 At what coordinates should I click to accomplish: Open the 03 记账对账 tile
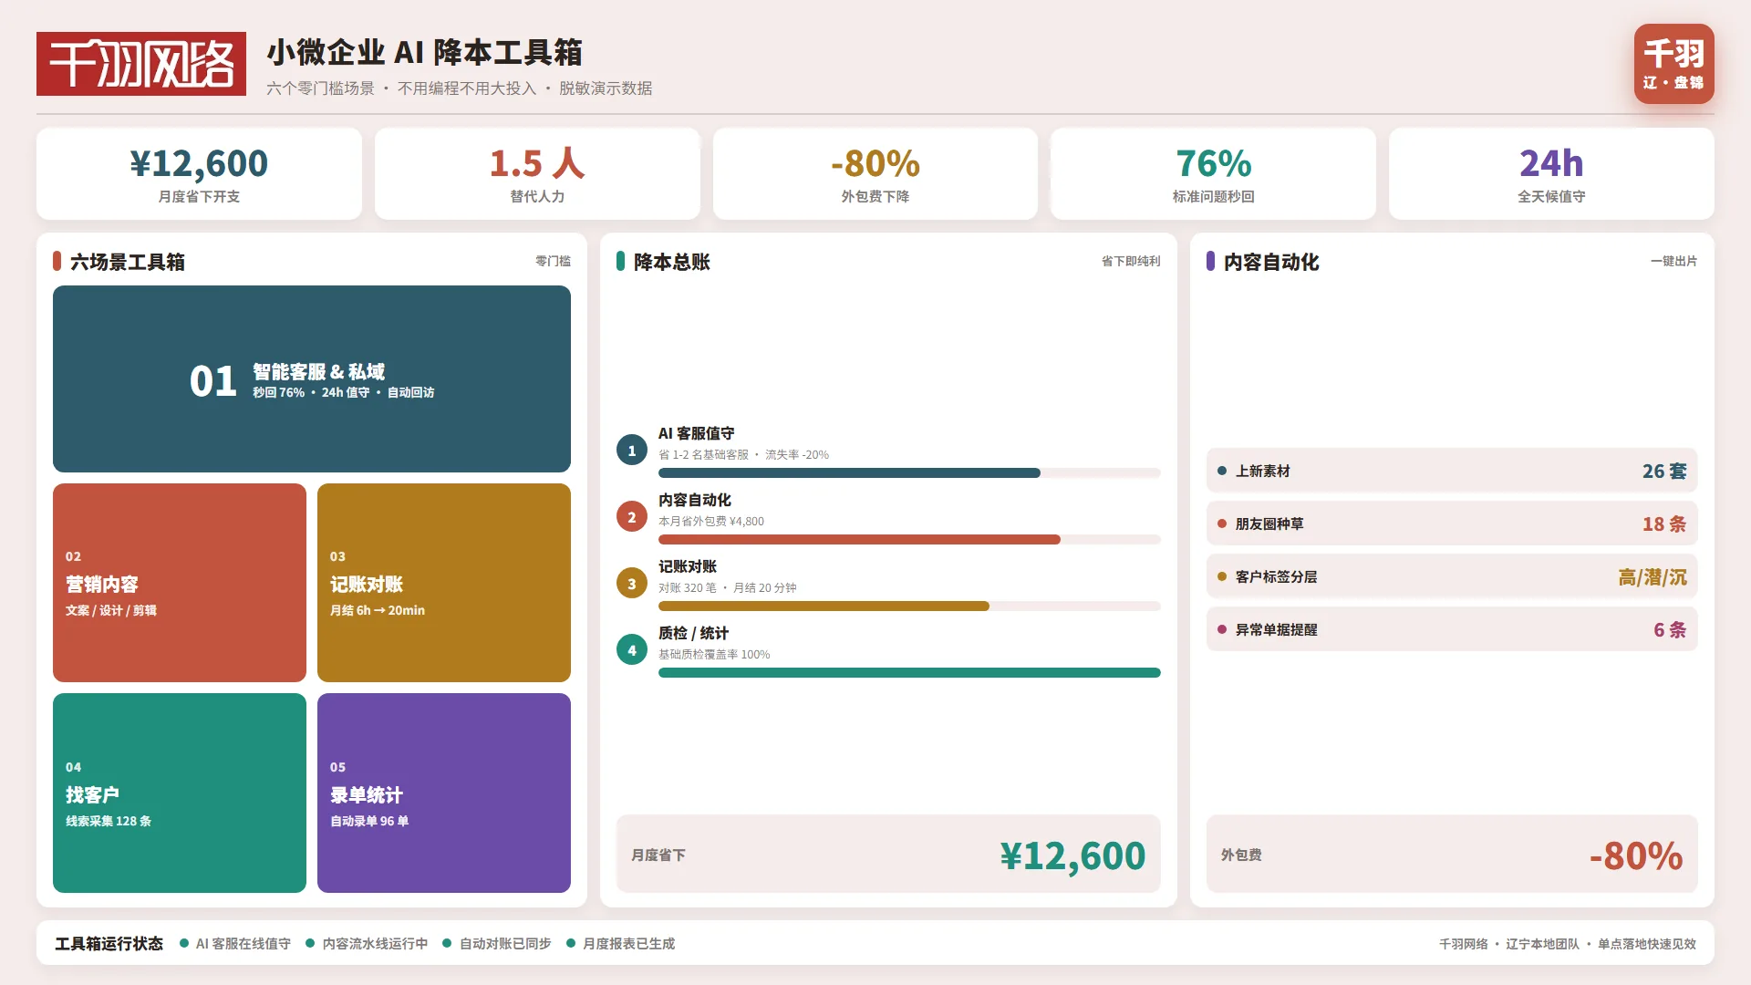444,583
